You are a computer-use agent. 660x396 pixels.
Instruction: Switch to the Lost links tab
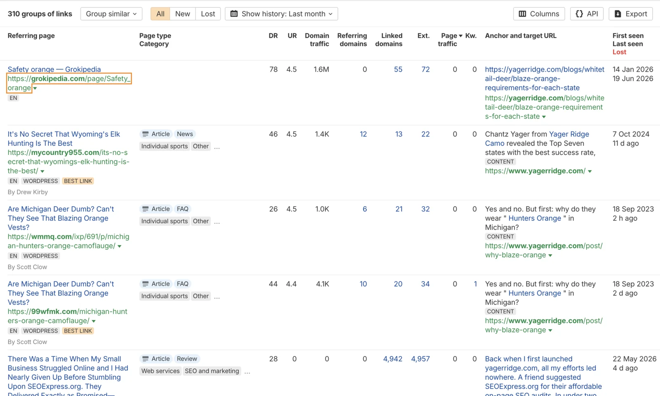(x=208, y=14)
